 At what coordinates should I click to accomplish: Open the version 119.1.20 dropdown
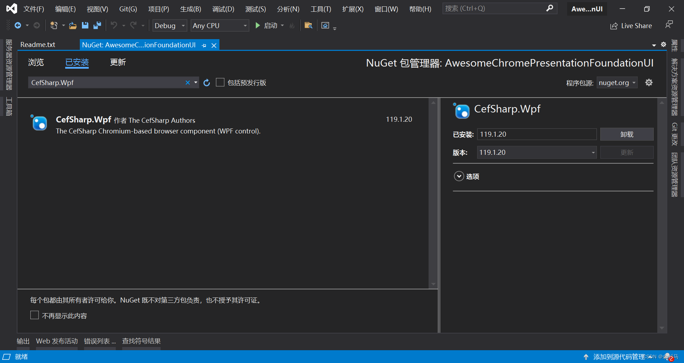537,152
